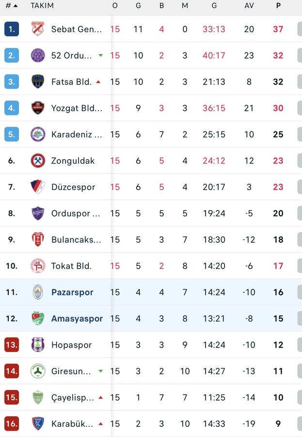Sort standings by P points header
Image resolution: width=302 pixels, height=437 pixels.
[278, 6]
